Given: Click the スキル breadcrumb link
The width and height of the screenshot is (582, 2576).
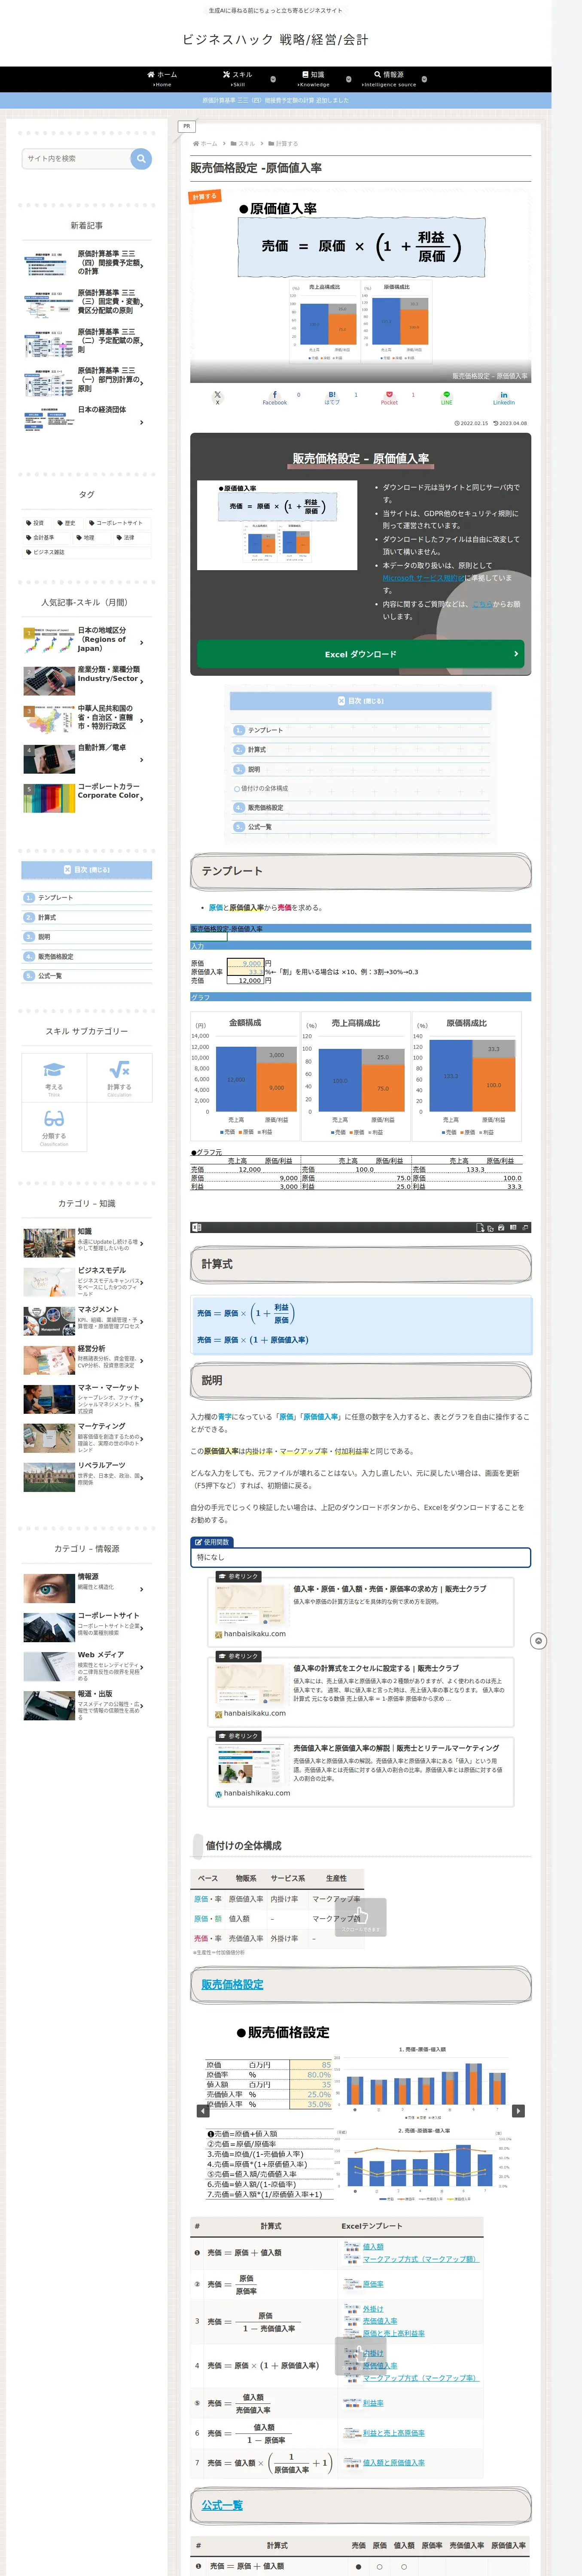Looking at the screenshot, I should [246, 143].
